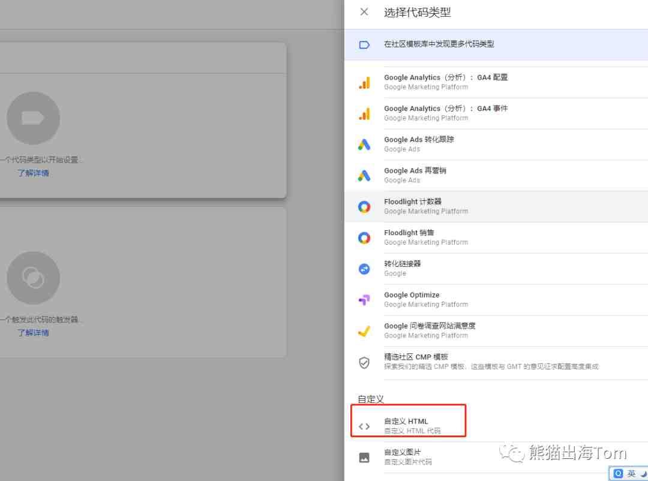Click the Google Optimize purple icon

[364, 300]
